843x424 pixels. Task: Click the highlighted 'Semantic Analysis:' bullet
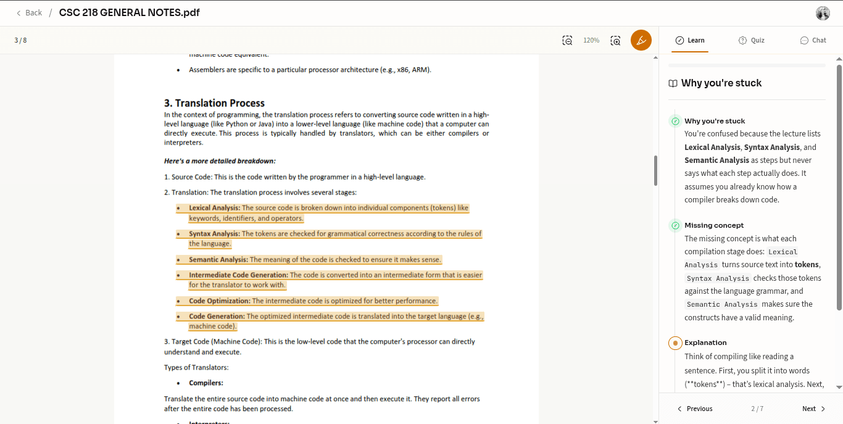pyautogui.click(x=309, y=259)
